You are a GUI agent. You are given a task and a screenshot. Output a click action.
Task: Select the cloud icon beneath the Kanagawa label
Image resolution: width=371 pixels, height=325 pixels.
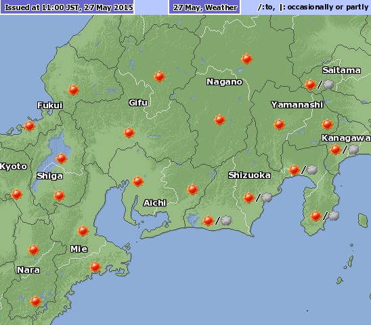point(353,150)
